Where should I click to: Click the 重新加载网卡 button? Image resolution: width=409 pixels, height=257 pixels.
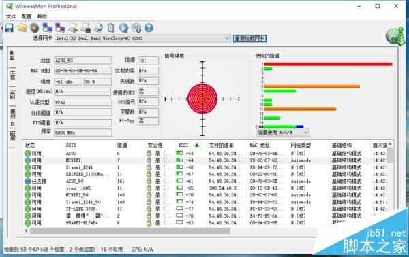tap(249, 39)
